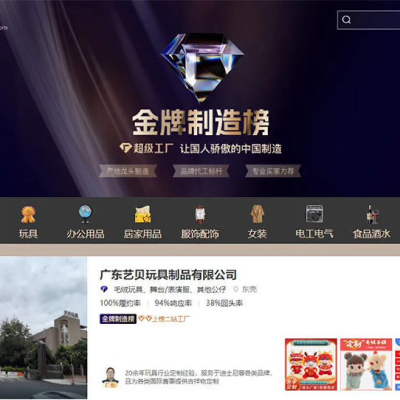Click the 东莞 location text

point(249,289)
